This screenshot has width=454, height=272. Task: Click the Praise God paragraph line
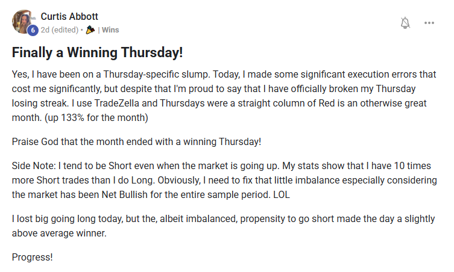[136, 141]
